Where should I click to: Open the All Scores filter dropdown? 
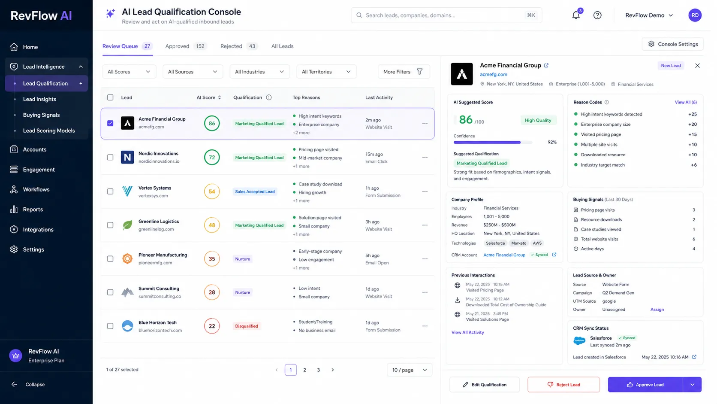coord(129,72)
